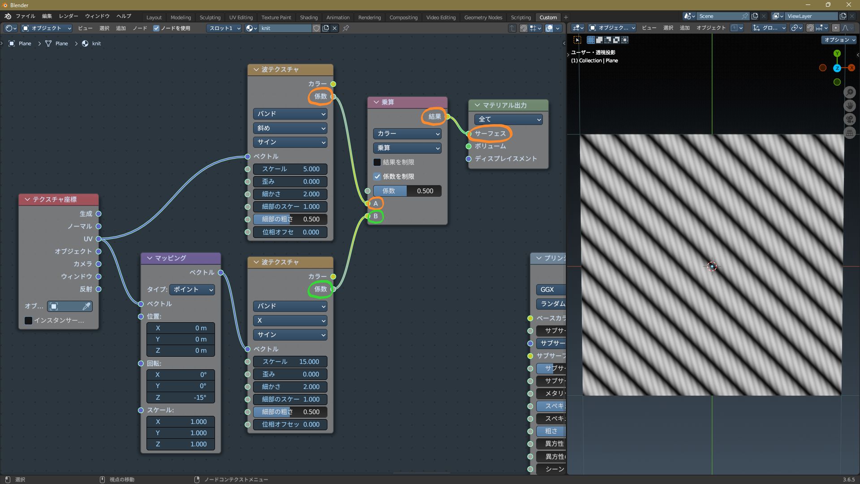This screenshot has width=860, height=484.
Task: Click the zoom magnifier gizmo in the viewport
Action: coord(849,92)
